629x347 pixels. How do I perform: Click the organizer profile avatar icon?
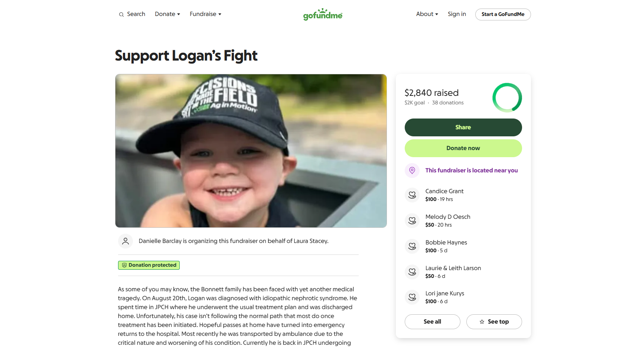(x=126, y=241)
